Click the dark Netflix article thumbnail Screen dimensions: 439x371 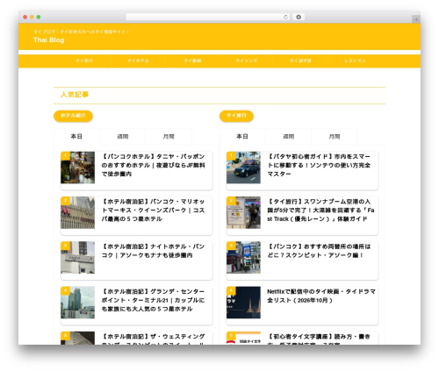click(243, 303)
